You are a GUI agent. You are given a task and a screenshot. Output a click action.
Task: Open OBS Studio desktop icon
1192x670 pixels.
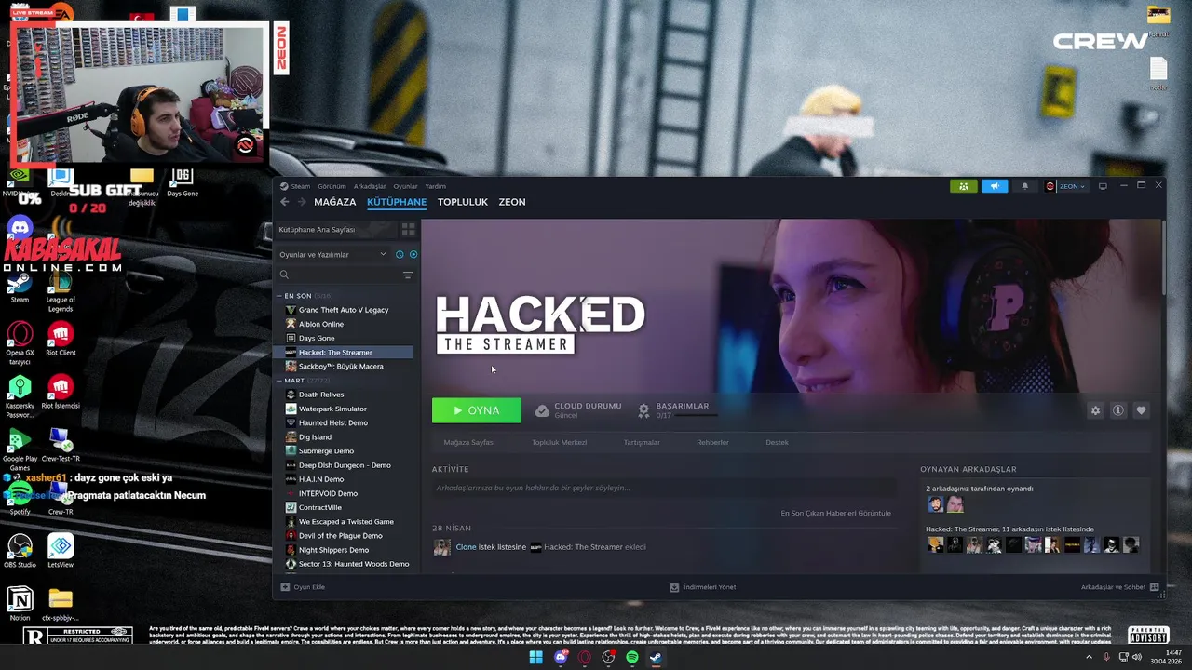tap(20, 551)
